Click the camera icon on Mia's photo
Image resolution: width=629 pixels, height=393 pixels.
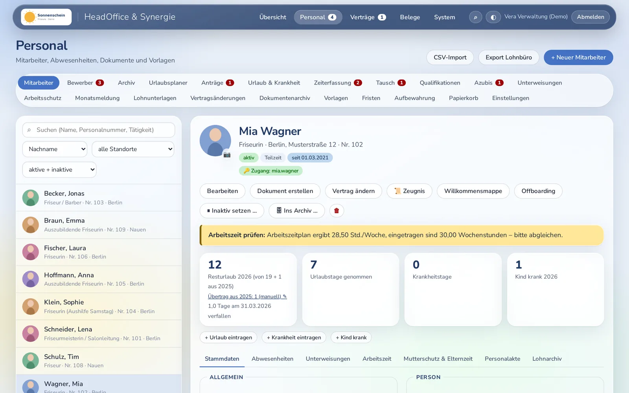pos(227,155)
